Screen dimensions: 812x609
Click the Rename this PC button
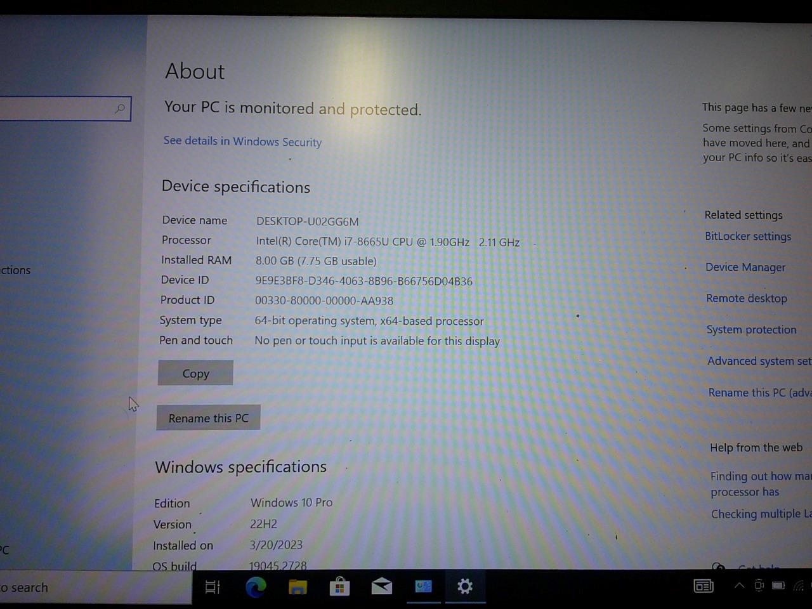click(x=208, y=418)
